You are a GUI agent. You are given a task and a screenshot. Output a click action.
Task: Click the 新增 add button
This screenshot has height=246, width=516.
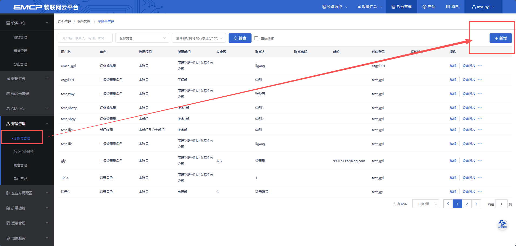click(x=501, y=38)
